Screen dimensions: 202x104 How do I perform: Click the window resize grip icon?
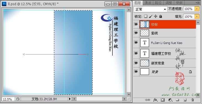click(x=129, y=99)
